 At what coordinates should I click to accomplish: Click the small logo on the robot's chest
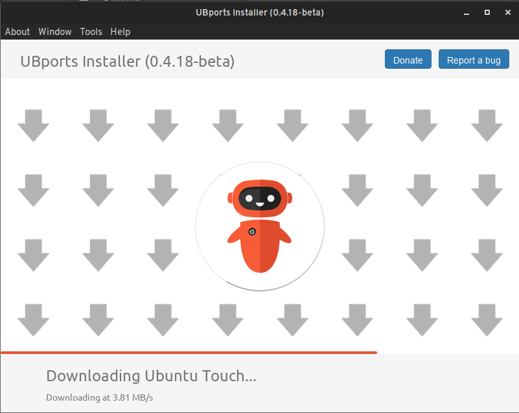click(252, 232)
